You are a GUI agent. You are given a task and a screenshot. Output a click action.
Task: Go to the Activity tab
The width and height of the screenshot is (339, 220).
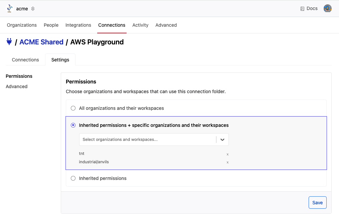pos(140,25)
